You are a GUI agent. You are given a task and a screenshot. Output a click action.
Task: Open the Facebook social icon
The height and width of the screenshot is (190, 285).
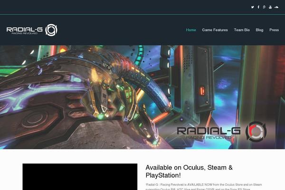pyautogui.click(x=258, y=7)
